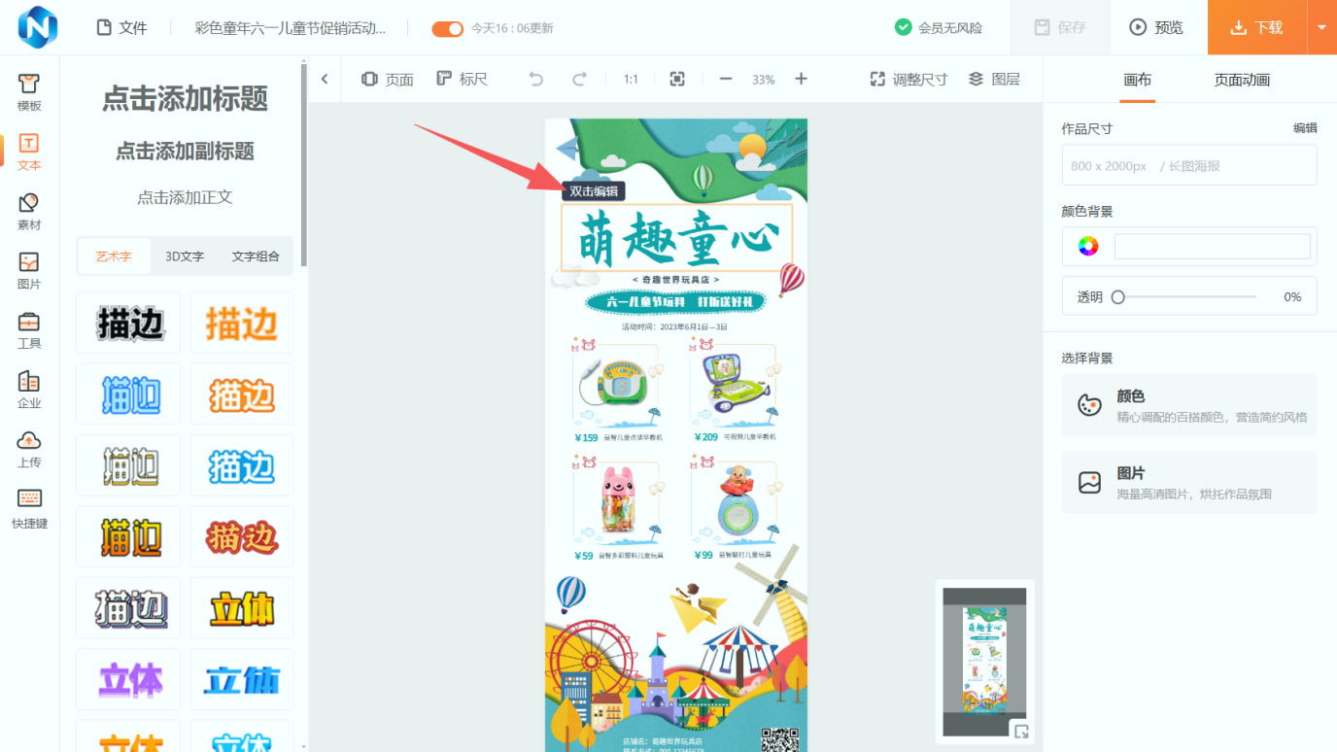This screenshot has width=1337, height=752.
Task: Open the 企业 enterprise sidebar
Action: [29, 390]
